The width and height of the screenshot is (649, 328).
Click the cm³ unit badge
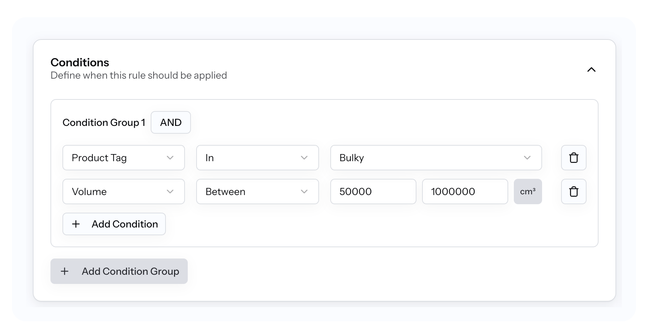[x=528, y=192]
